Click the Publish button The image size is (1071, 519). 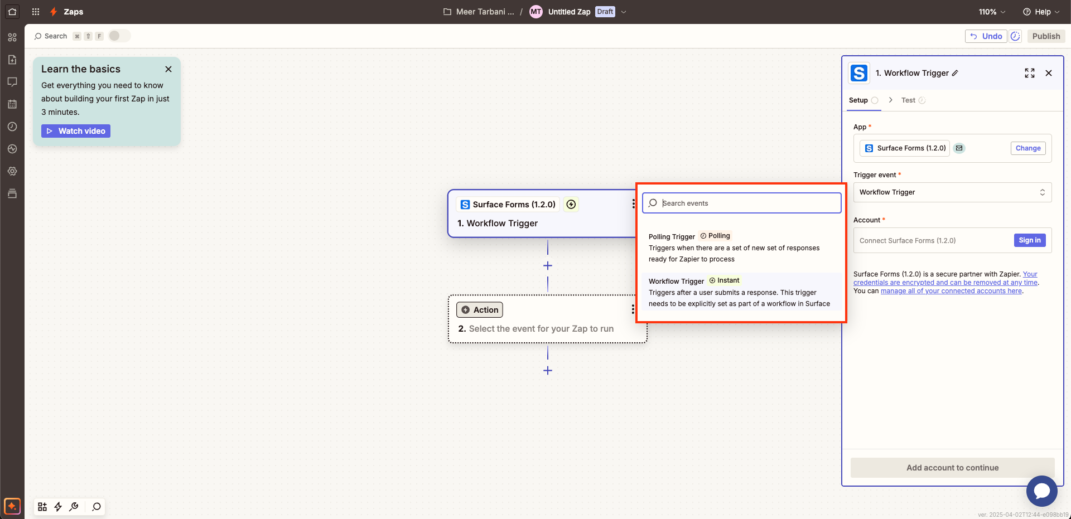click(1046, 36)
